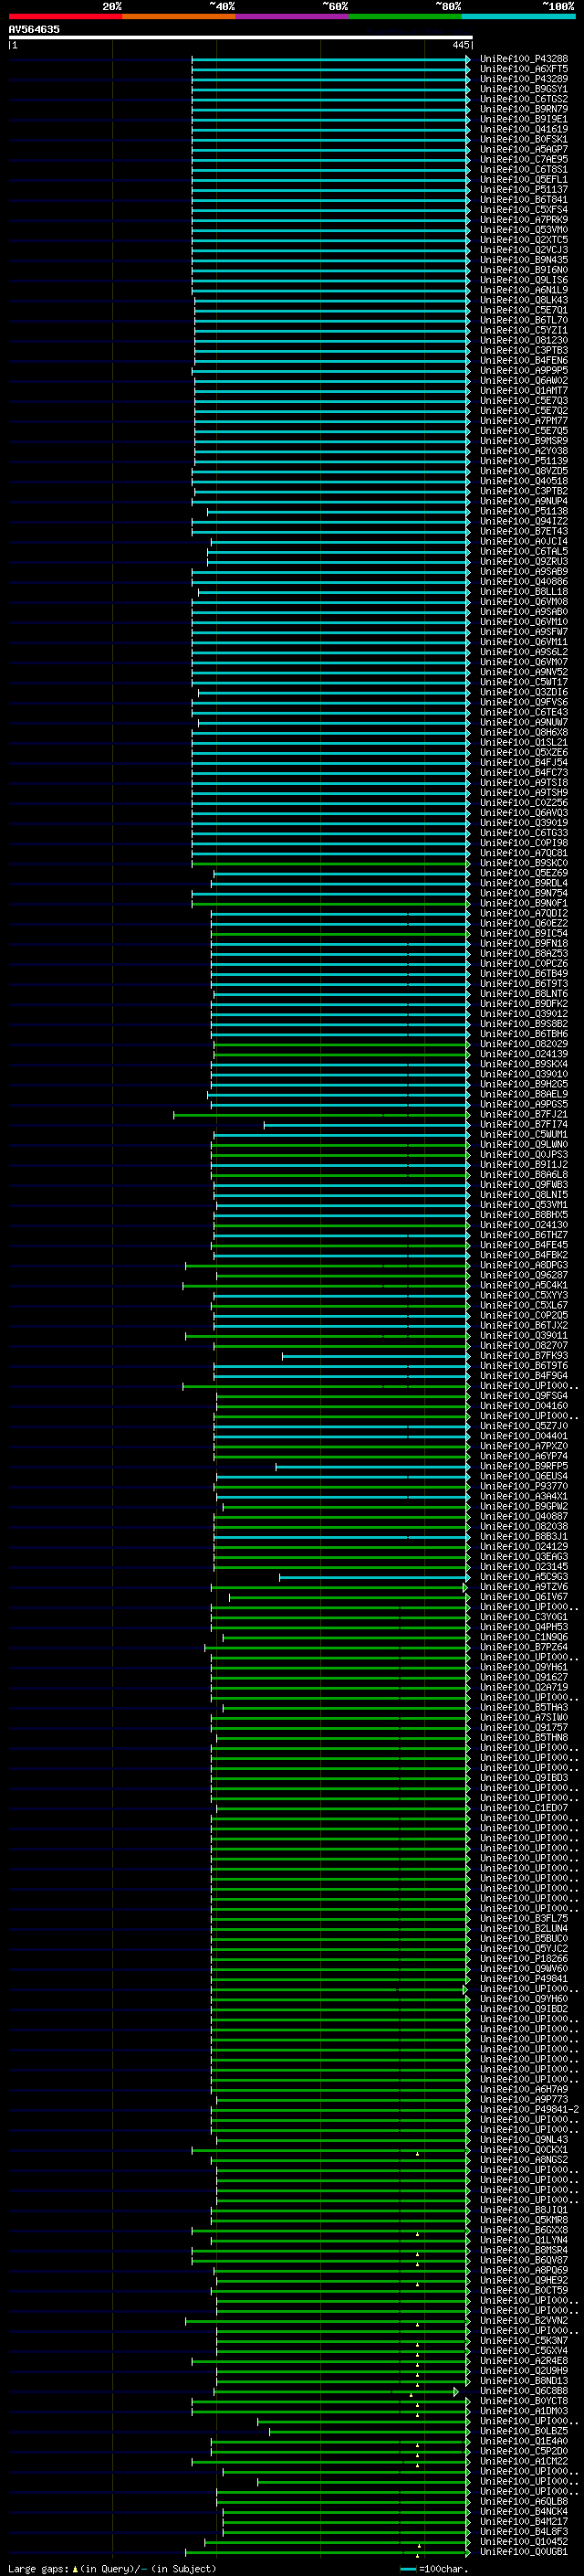This screenshot has width=584, height=2576.
Task: Select hit label UniRef100_C5WUM1
Action: pyautogui.click(x=523, y=1134)
